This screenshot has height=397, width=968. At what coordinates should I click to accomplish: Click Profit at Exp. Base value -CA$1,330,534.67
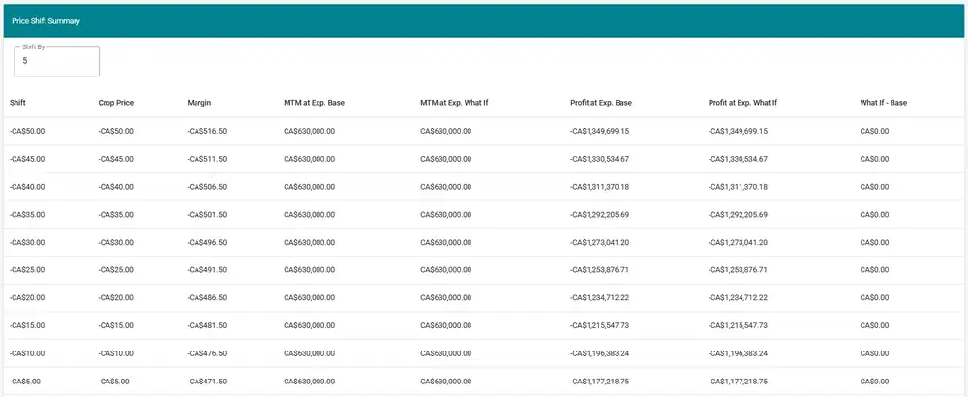pos(600,159)
